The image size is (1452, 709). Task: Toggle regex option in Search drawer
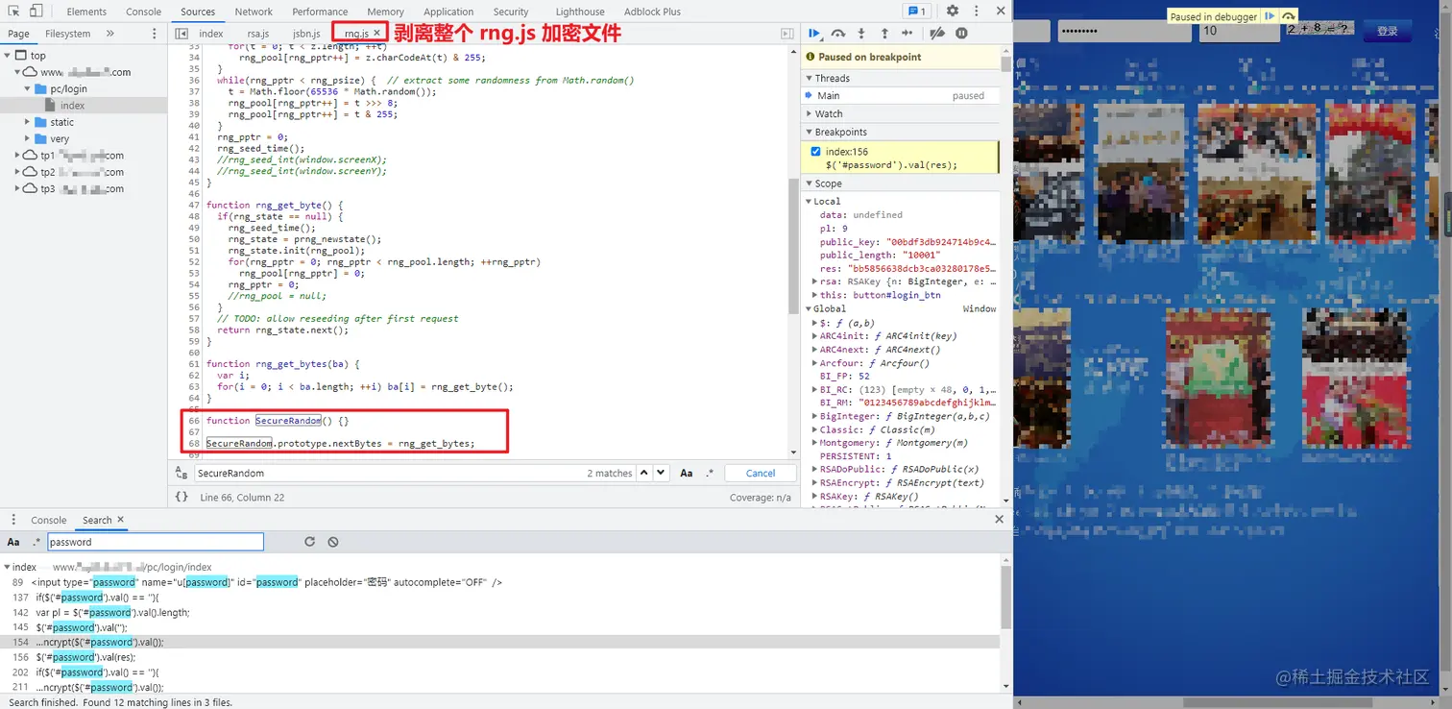pyautogui.click(x=36, y=542)
